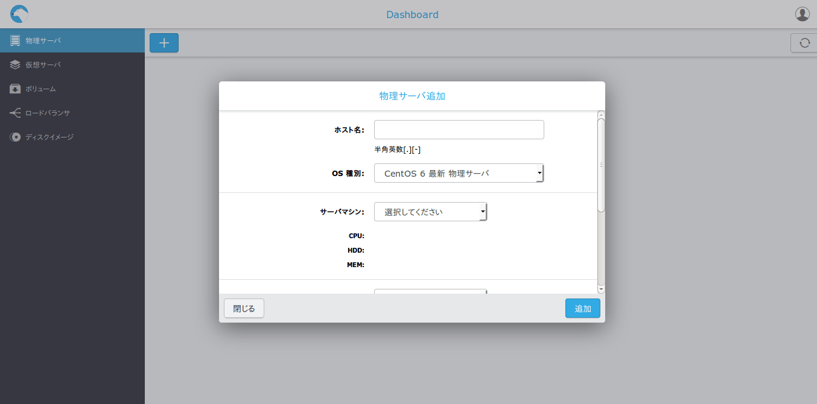Click the OS 種別: label
Viewport: 817px width, 404px height.
[348, 173]
